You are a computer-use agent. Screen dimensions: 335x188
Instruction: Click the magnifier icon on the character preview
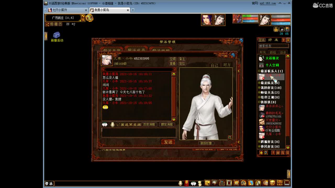(x=230, y=137)
